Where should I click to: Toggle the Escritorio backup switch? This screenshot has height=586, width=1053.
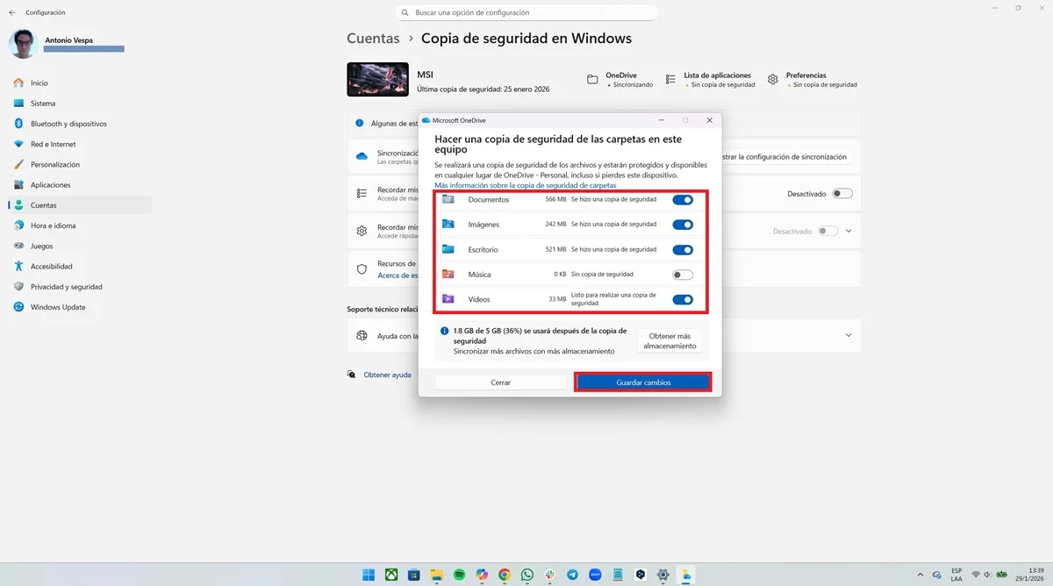(x=683, y=249)
